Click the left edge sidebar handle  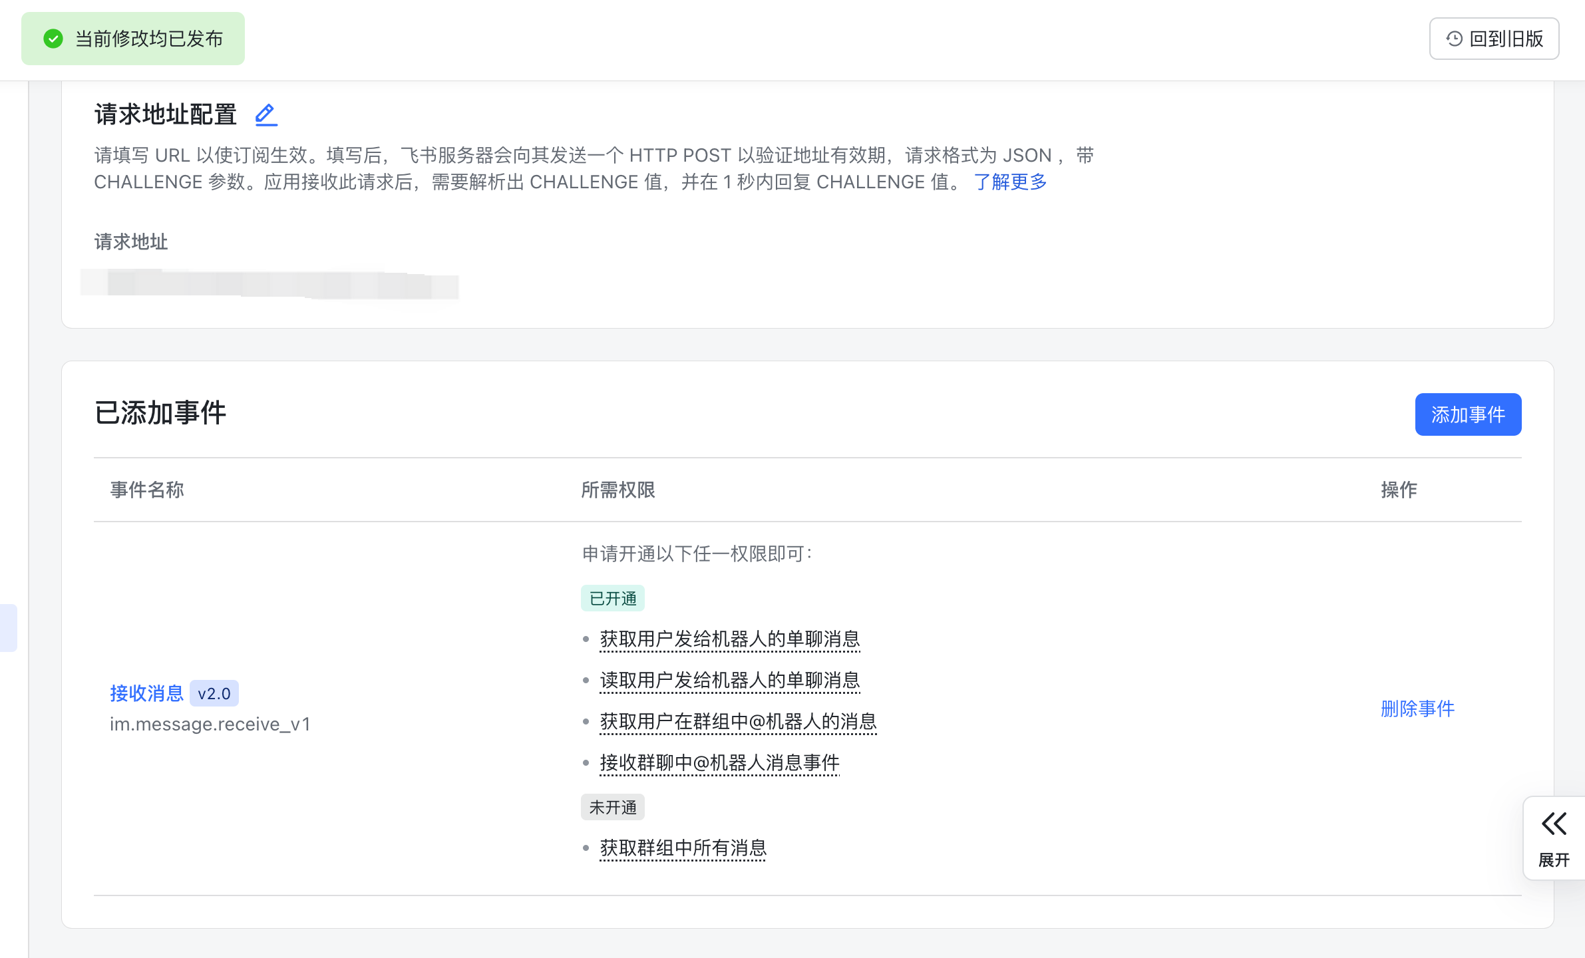pyautogui.click(x=8, y=627)
